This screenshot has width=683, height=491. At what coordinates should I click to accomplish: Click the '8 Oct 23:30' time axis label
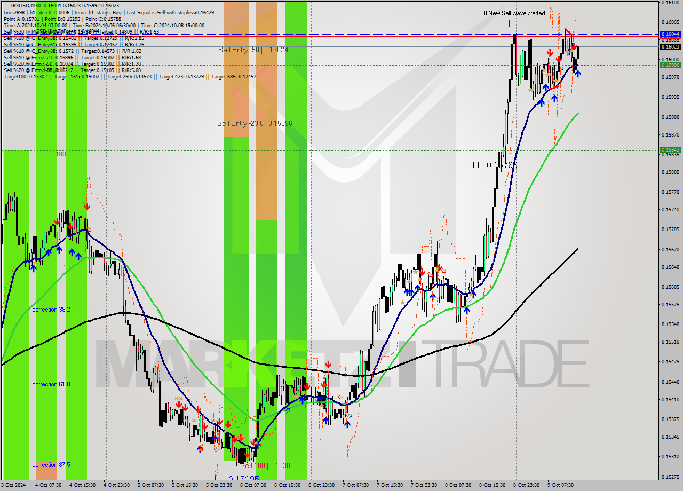coord(526,485)
